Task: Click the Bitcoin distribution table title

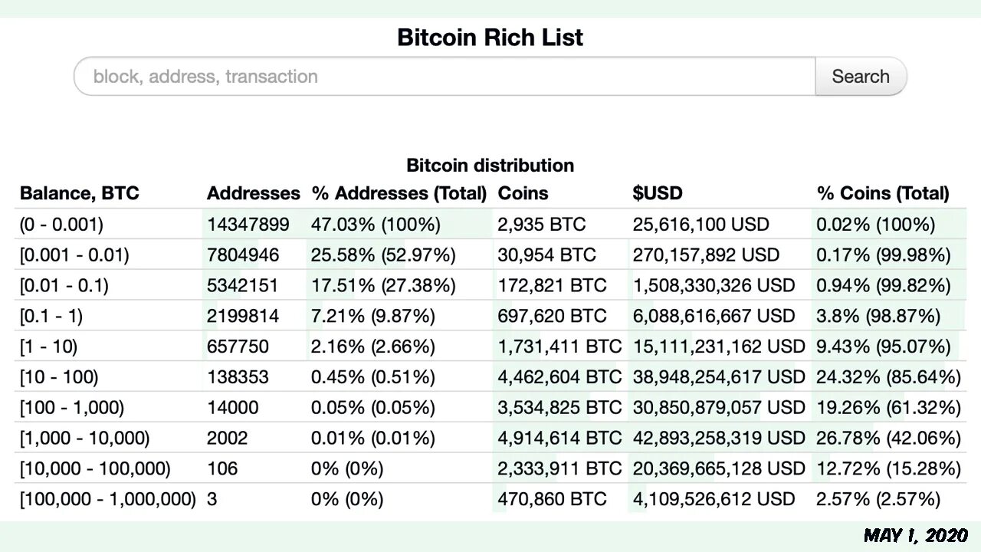Action: 490,165
